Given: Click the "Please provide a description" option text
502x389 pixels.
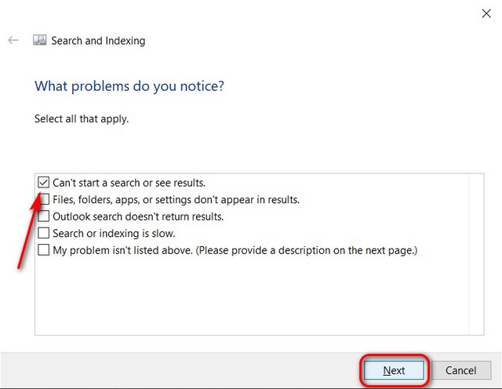Looking at the screenshot, I should point(235,250).
